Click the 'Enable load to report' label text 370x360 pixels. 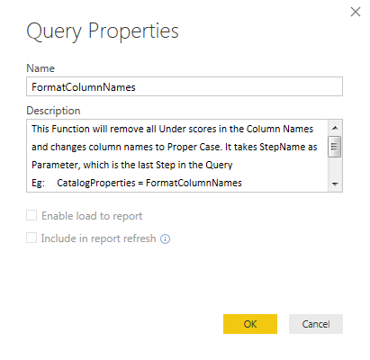92,216
